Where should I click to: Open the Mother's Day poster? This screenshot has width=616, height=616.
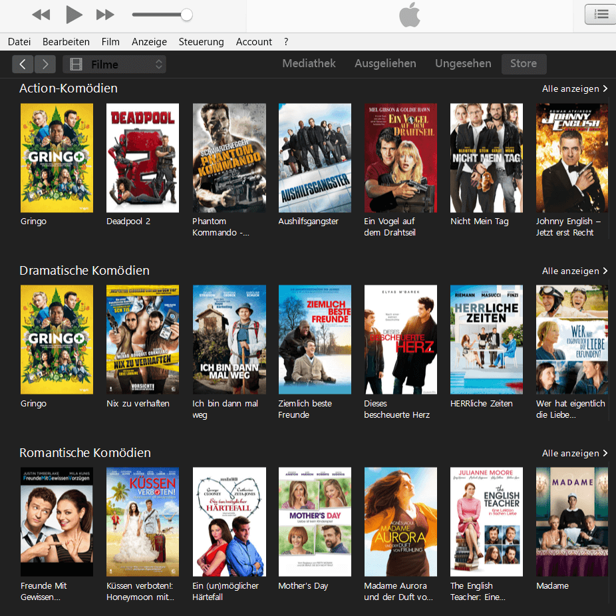(315, 522)
